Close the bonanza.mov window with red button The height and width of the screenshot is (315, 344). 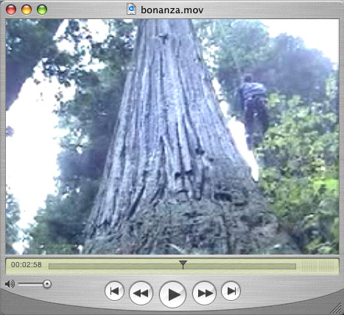(11, 10)
